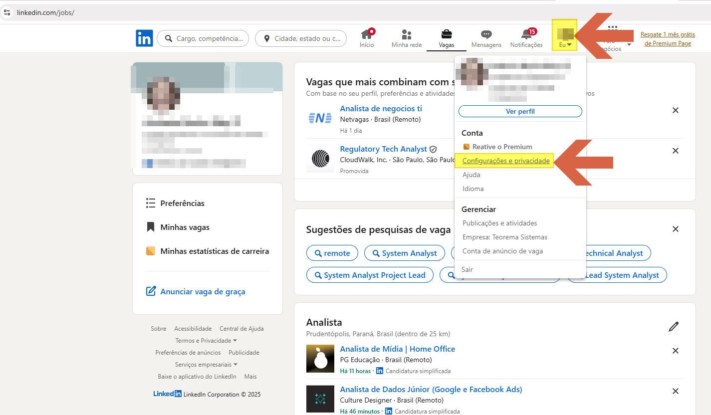
Task: Click the browser site info icon
Action: click(x=7, y=12)
